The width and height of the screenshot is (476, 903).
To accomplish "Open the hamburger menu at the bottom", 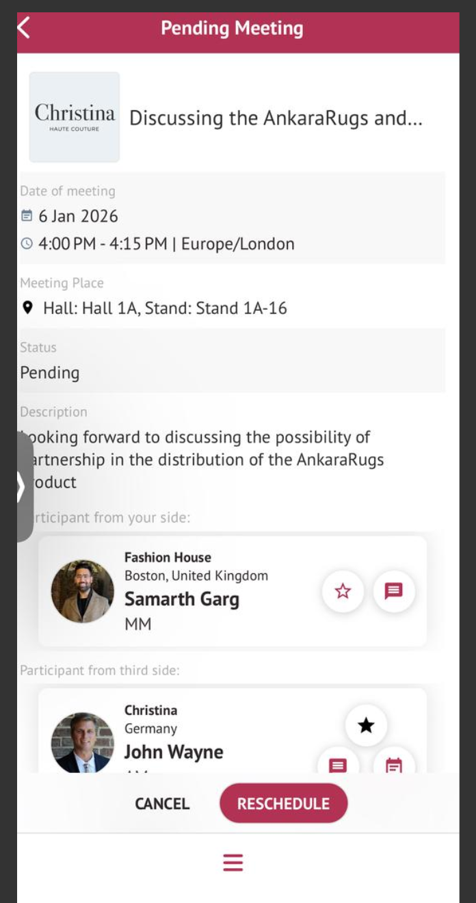I will click(x=233, y=863).
